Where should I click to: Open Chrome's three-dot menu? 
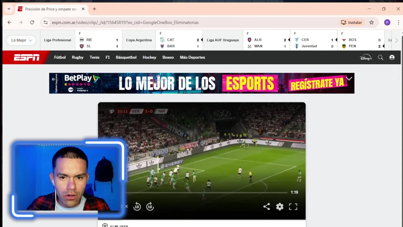tap(398, 22)
